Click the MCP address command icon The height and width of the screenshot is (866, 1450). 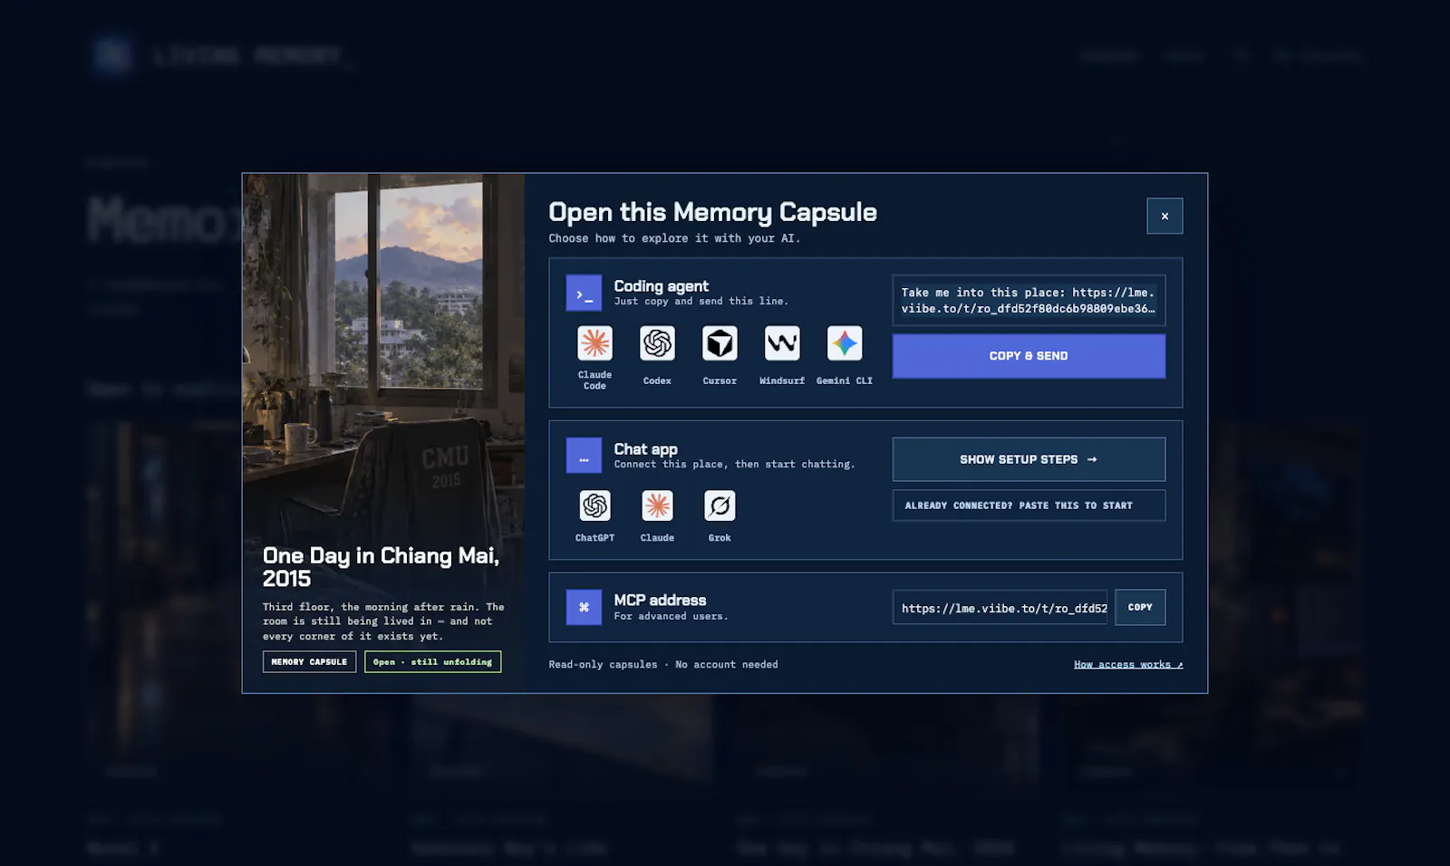pyautogui.click(x=584, y=607)
